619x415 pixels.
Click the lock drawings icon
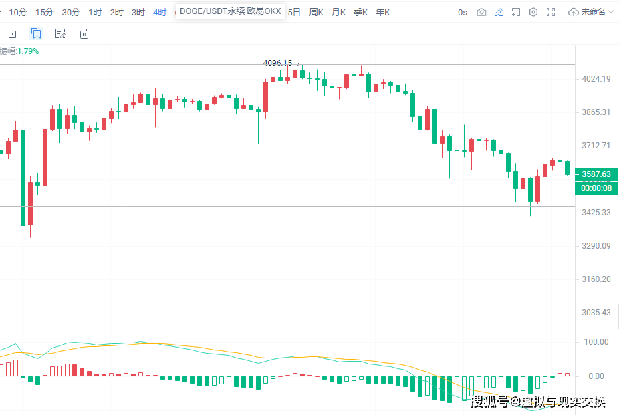(12, 33)
